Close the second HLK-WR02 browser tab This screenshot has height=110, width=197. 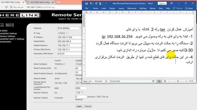pyautogui.click(x=53, y=2)
